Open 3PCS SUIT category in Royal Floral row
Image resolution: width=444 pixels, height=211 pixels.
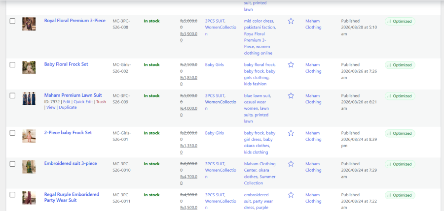coord(215,21)
